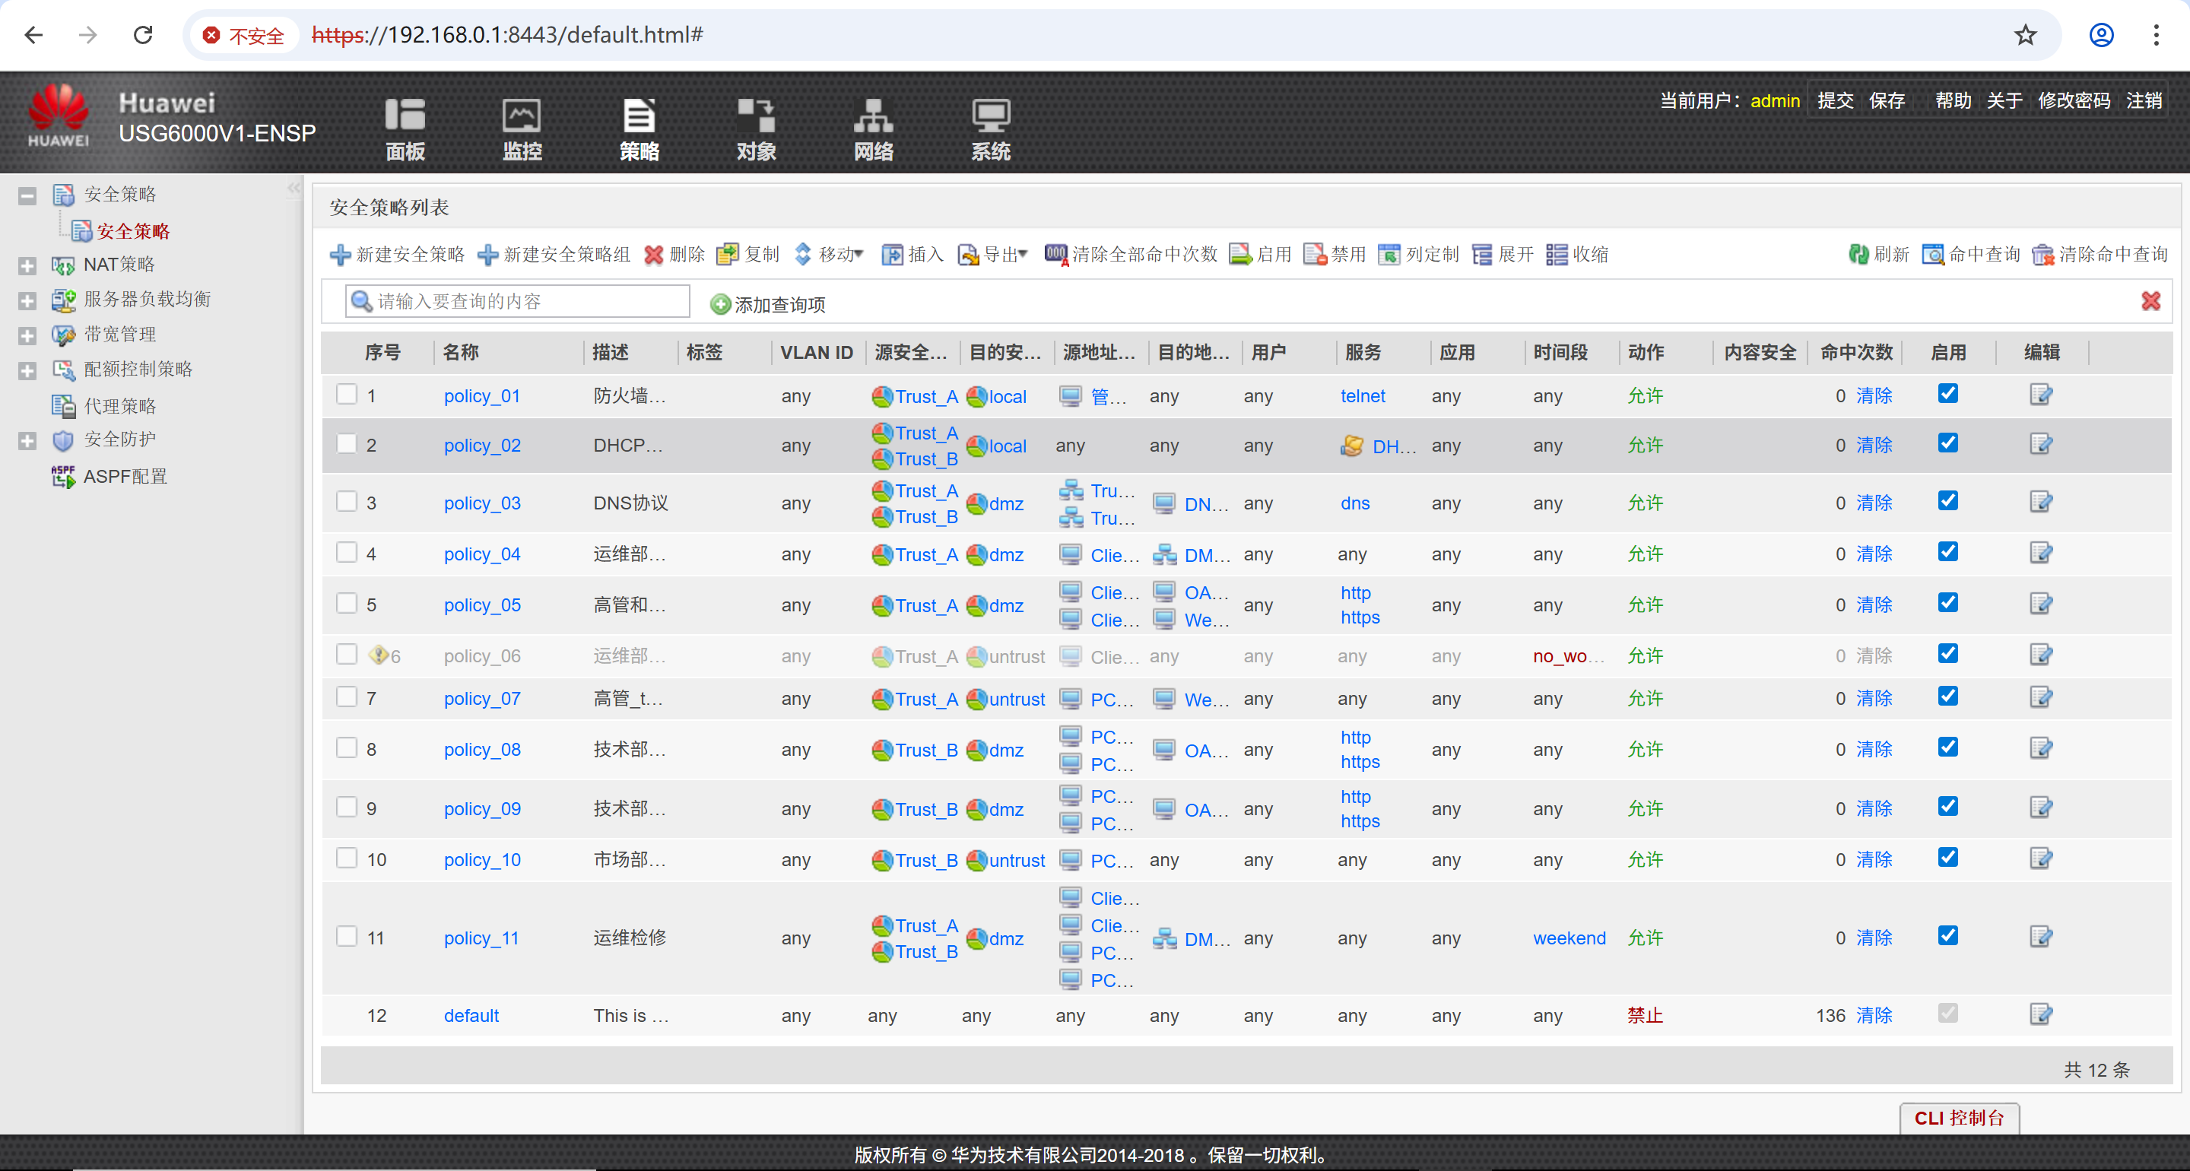Screen dimensions: 2190x1171
Task: Select the checkbox for policy_01 row
Action: click(346, 395)
